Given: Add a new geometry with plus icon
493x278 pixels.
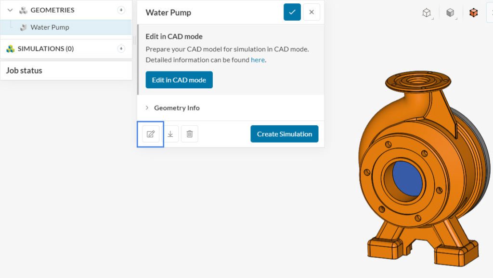Looking at the screenshot, I should point(121,10).
